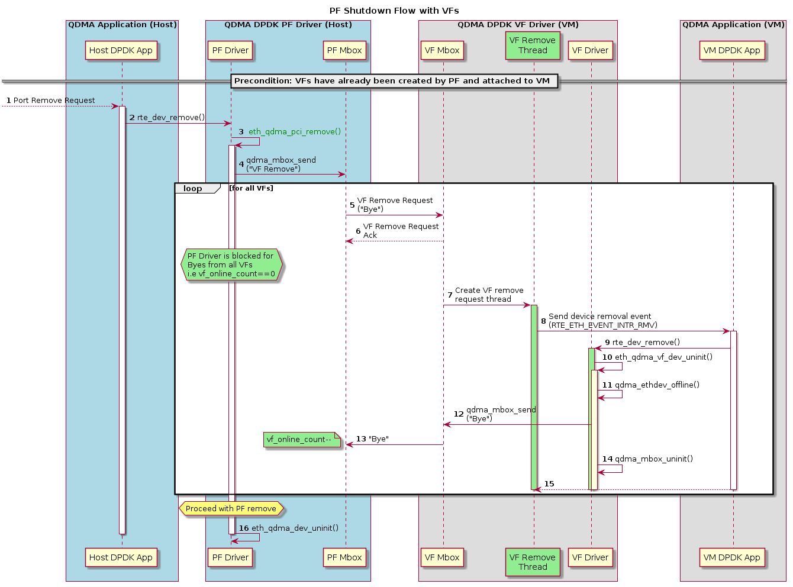Viewport: 793px width, 587px height.
Task: Click the green eth_qdma_pci_remove() label
Action: [x=294, y=132]
